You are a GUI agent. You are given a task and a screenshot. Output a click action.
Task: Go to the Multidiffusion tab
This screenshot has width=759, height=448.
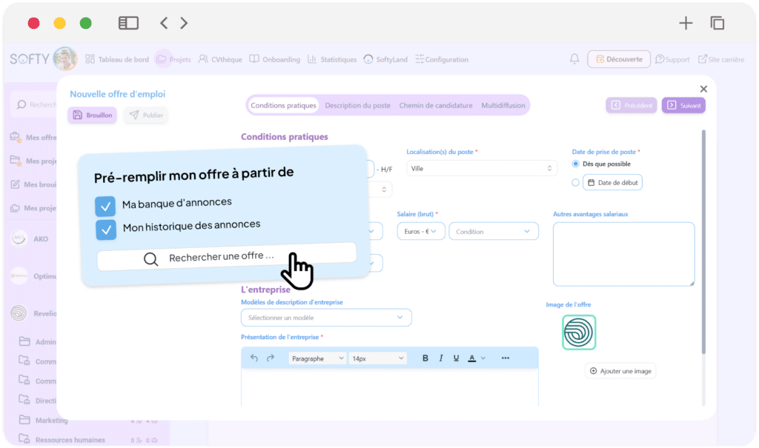coord(503,105)
